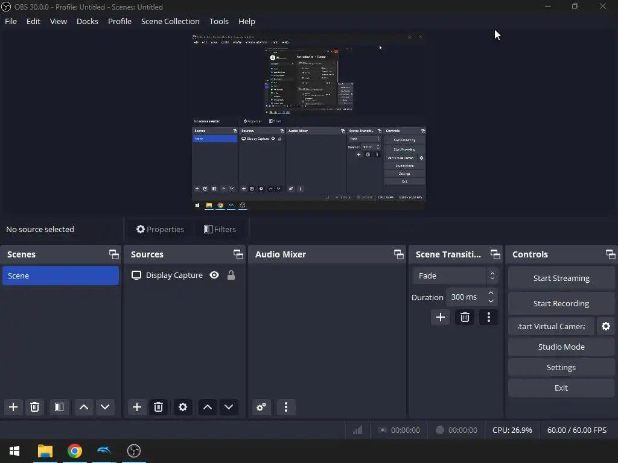Open transition properties three-dot menu

[x=489, y=317]
